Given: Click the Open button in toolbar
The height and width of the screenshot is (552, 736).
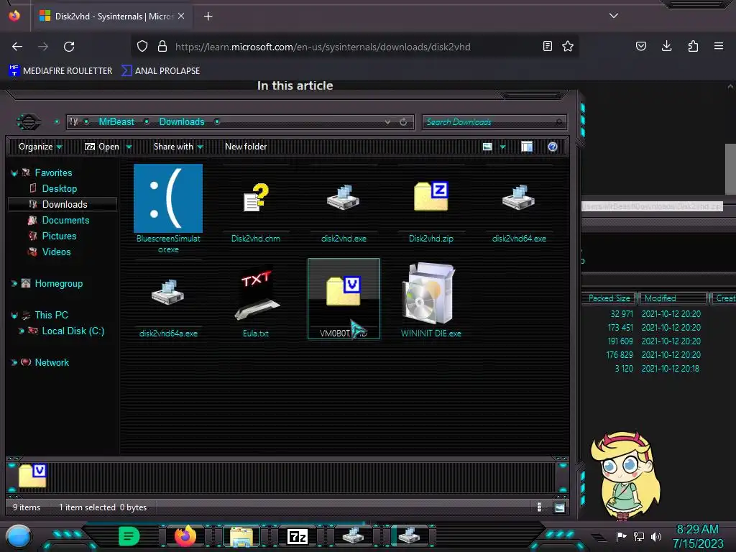Looking at the screenshot, I should pos(102,147).
